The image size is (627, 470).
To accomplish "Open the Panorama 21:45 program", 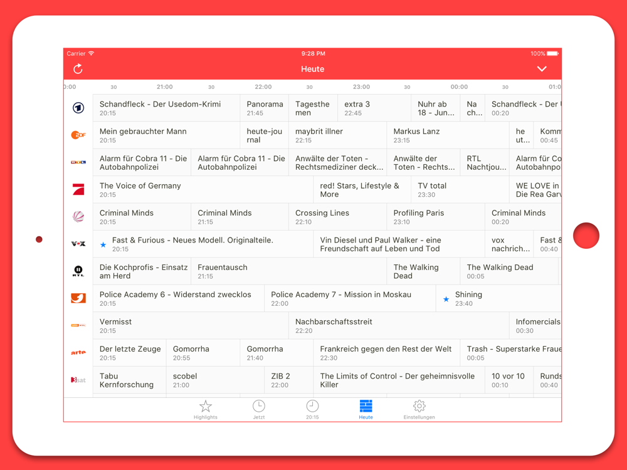I will (x=265, y=108).
